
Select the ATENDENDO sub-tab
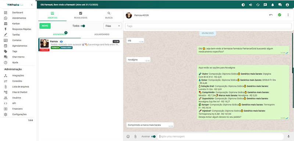point(60,34)
